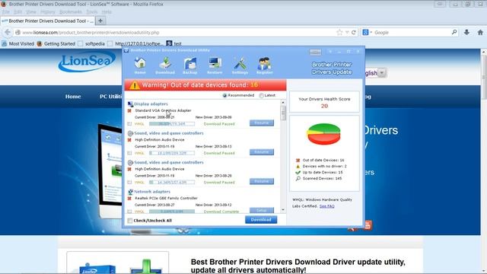Tick checkbox for Standard VGA Graphics Adapter row
487x274 pixels.
tap(129, 124)
